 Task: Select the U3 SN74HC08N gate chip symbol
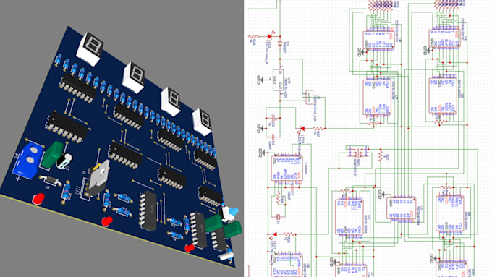pyautogui.click(x=401, y=208)
